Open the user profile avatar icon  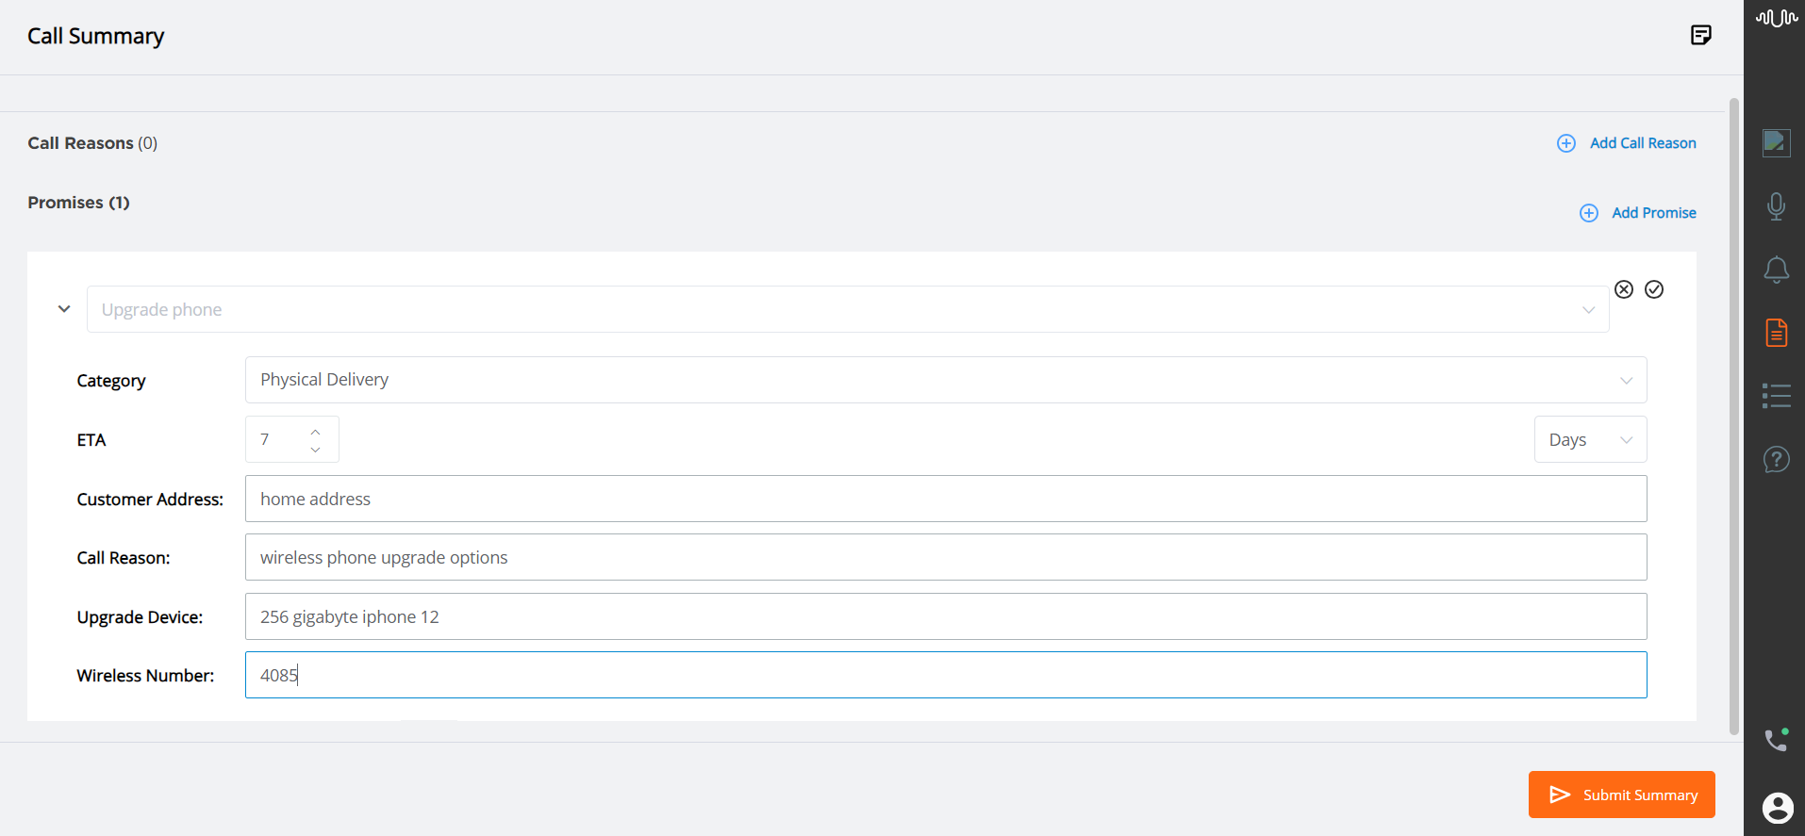(x=1778, y=808)
